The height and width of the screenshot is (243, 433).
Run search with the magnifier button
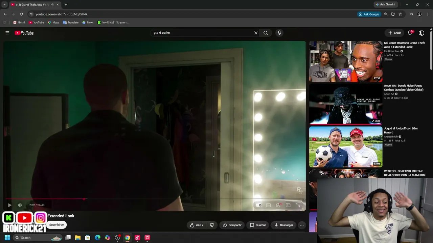click(x=266, y=33)
